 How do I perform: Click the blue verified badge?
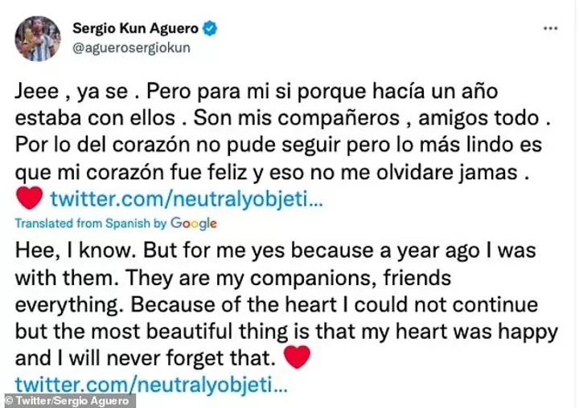[x=211, y=29]
